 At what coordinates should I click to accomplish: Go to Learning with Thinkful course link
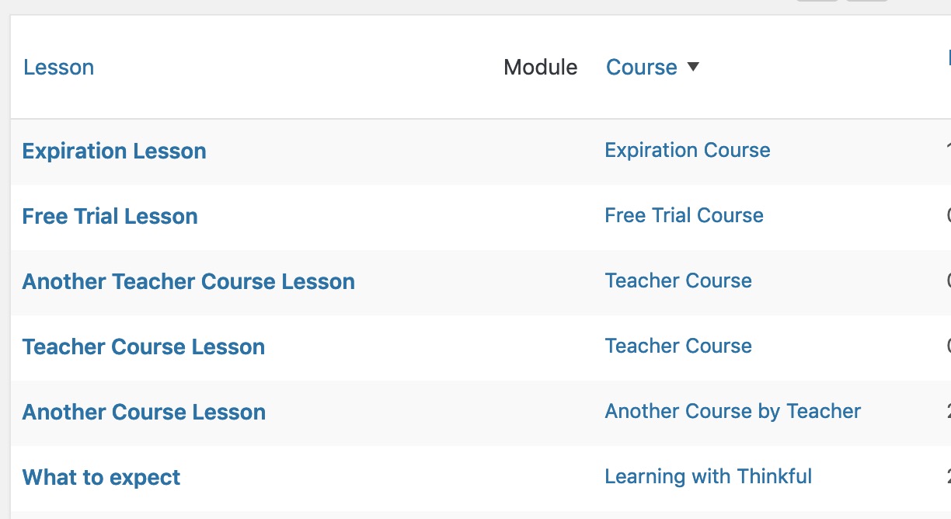click(x=709, y=476)
